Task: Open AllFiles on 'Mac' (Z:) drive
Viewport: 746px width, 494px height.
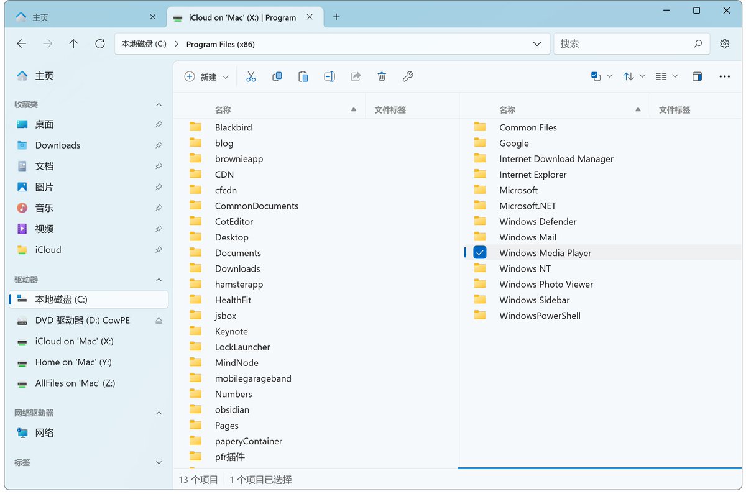Action: coord(89,383)
